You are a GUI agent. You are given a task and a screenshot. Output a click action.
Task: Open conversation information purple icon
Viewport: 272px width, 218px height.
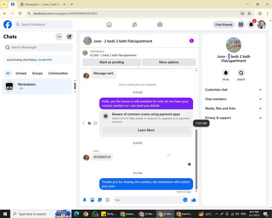tap(191, 41)
